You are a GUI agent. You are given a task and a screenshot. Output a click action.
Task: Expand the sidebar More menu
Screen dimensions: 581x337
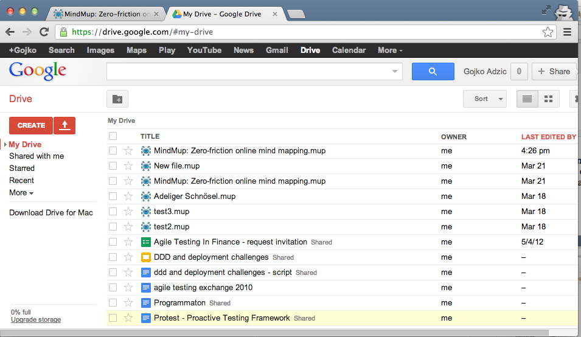21,193
